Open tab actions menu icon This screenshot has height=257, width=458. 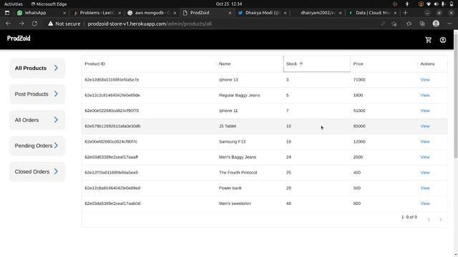[7, 13]
